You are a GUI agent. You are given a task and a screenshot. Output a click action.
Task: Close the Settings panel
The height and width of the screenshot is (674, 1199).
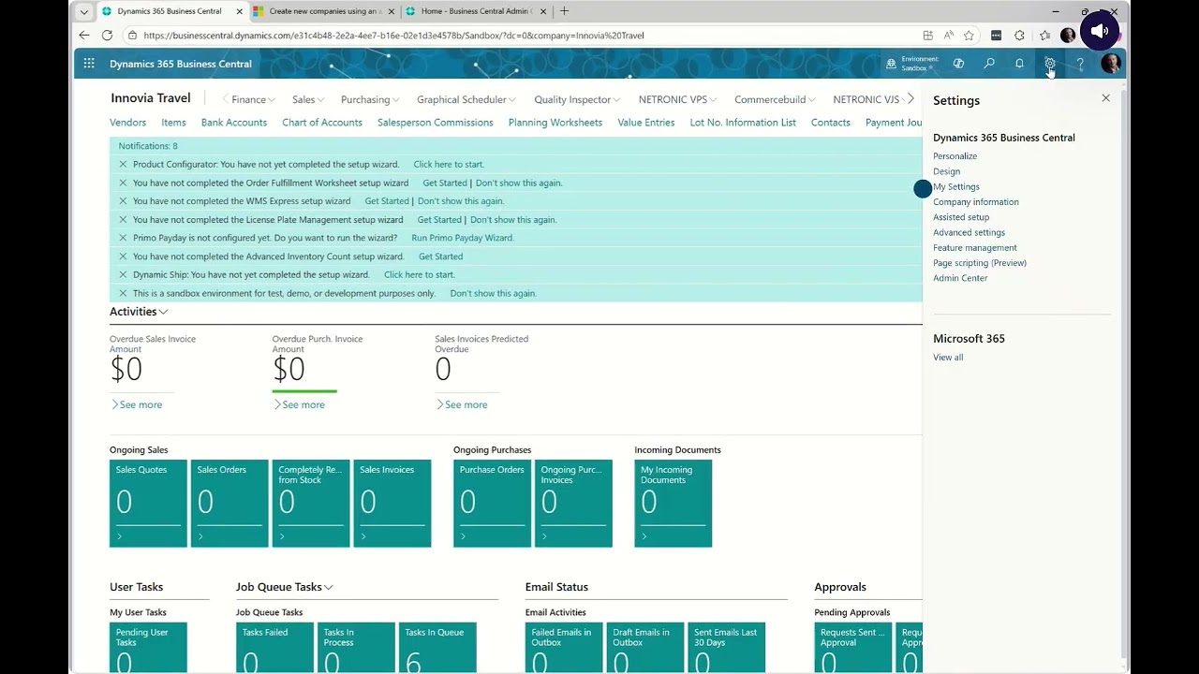click(1105, 98)
